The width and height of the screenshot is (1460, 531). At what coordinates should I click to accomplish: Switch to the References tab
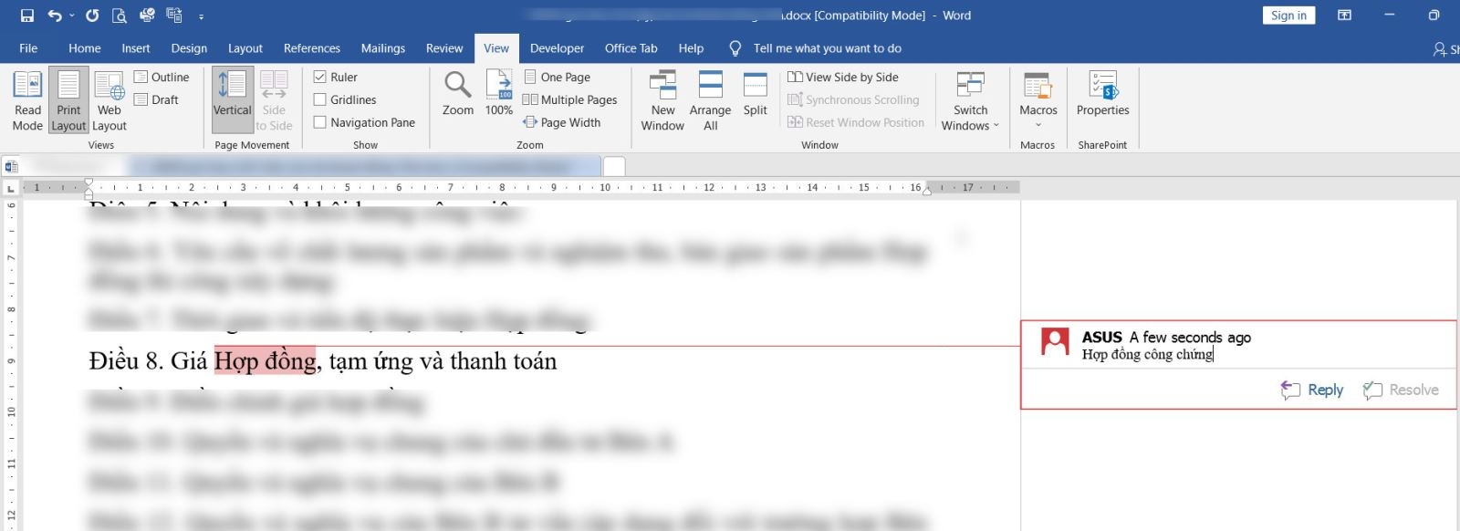coord(312,48)
